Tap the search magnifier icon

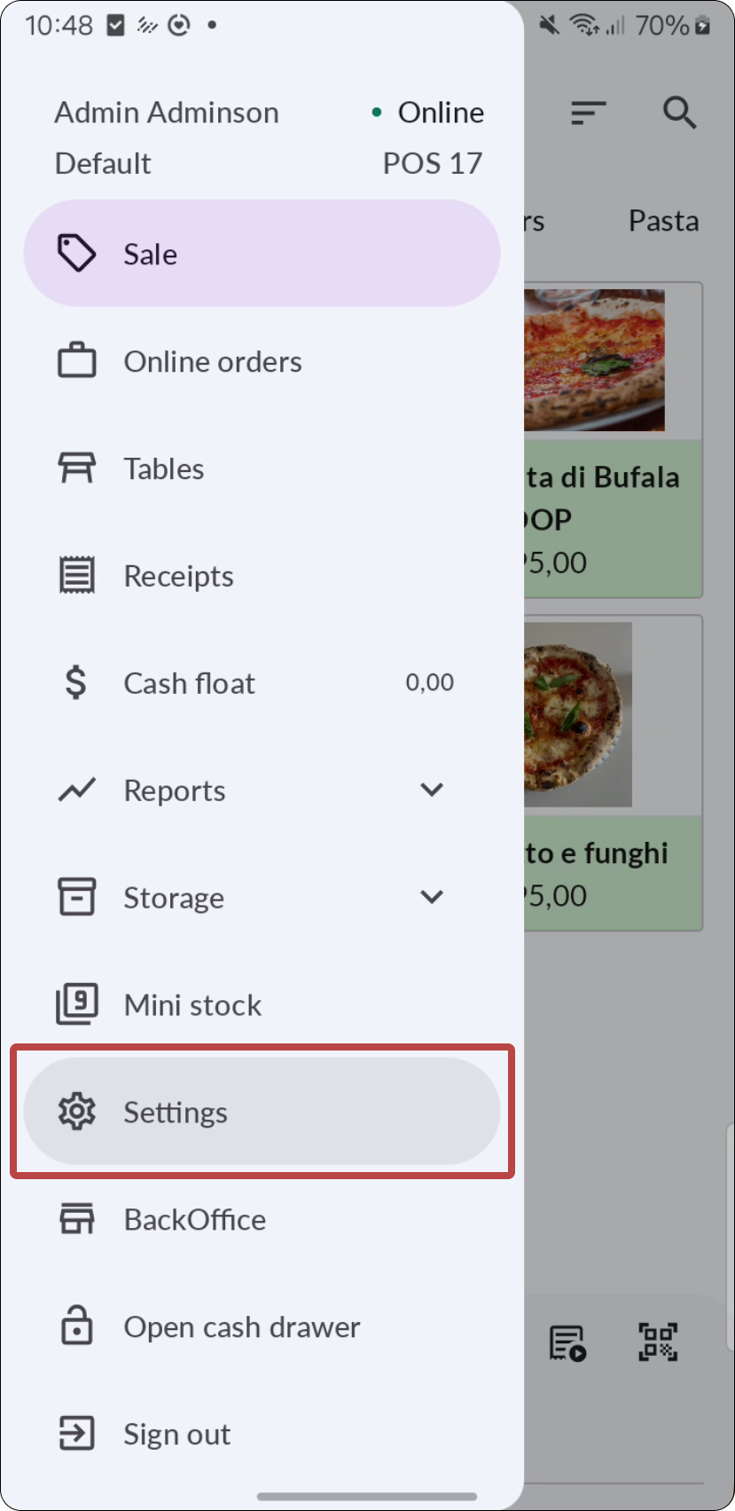pyautogui.click(x=679, y=113)
